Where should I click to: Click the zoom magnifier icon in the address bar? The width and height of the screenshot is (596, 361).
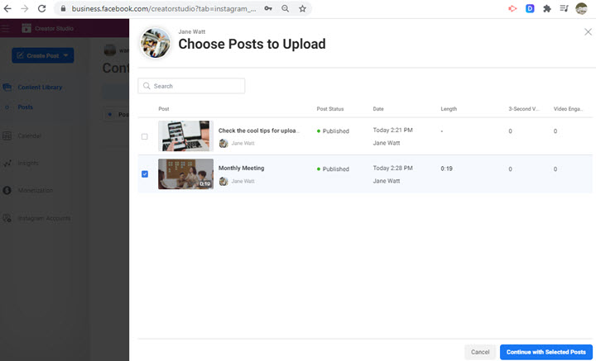[x=285, y=8]
